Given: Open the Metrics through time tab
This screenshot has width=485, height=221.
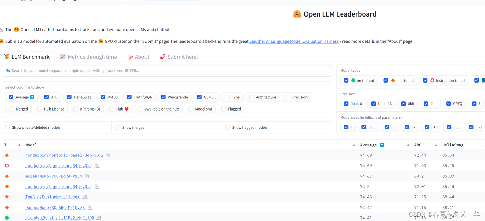Looking at the screenshot, I should (x=88, y=57).
